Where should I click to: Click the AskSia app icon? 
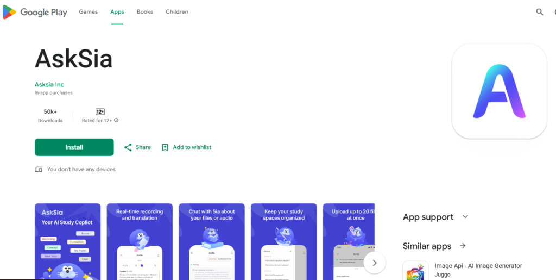click(499, 91)
